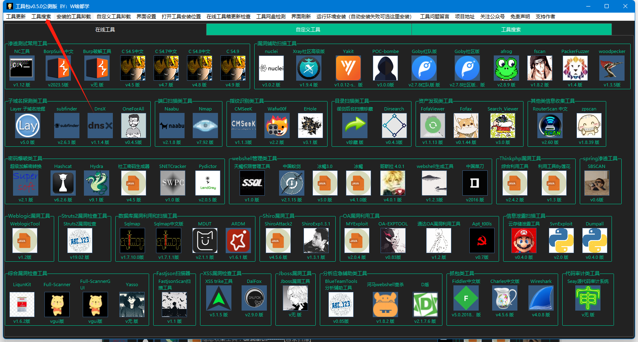The image size is (638, 342).
Task: Open the Sqlmap tool icon
Action: (x=132, y=241)
